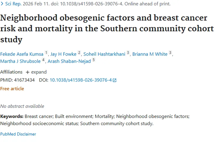The height and width of the screenshot is (143, 215).
Task: Open the PubMed Disclaimer link
Action: tap(18, 134)
